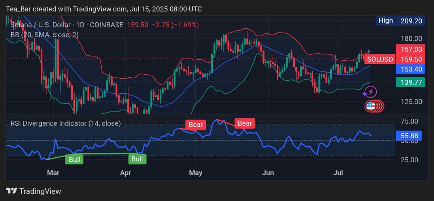Click the Apr label on time axis
This screenshot has height=201, width=434.
coord(125,173)
